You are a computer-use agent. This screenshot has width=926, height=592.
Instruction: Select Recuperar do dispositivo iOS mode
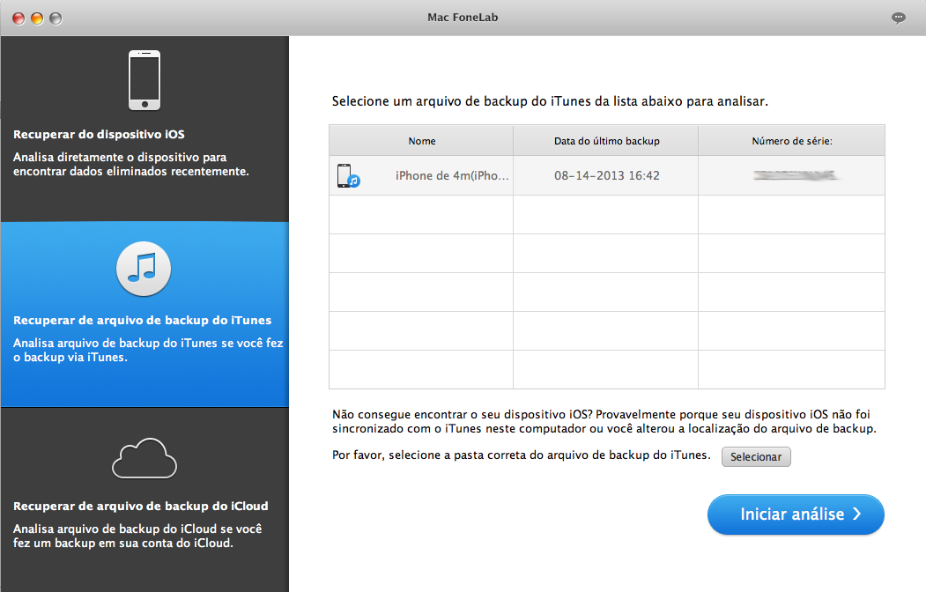pyautogui.click(x=144, y=129)
